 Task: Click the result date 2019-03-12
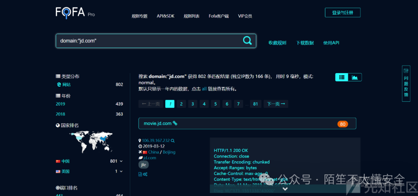pos(154,146)
